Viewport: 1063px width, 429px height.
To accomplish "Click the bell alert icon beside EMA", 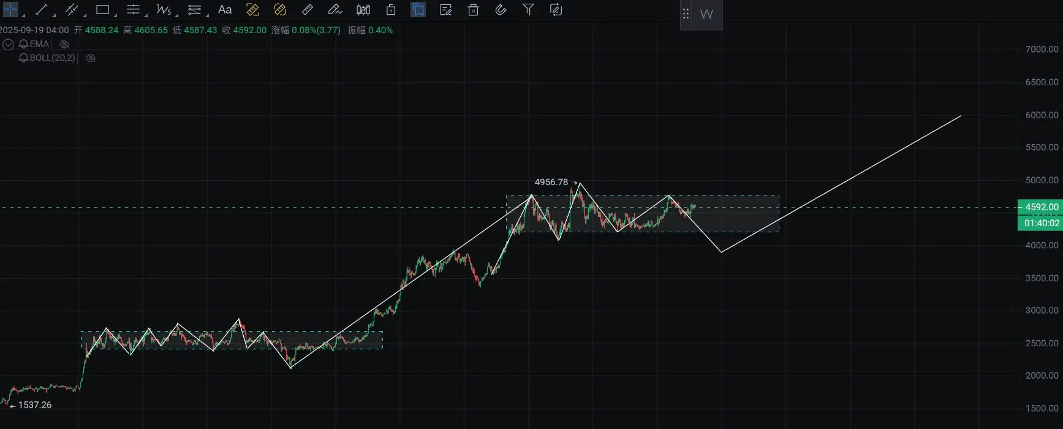I will (x=23, y=44).
